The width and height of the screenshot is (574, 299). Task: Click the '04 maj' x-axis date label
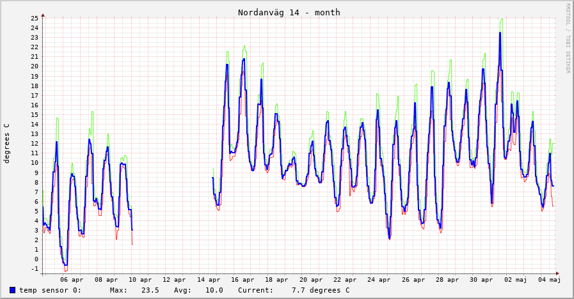(550, 280)
